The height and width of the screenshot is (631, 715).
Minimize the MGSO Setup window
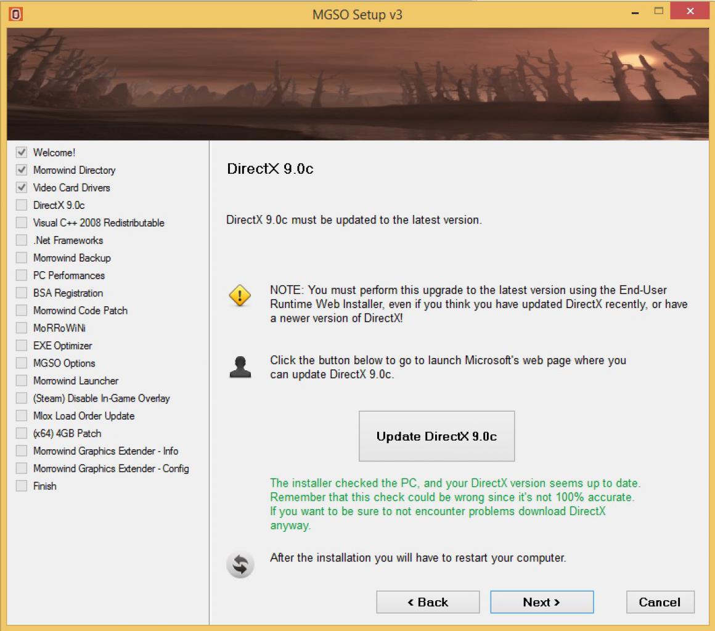(x=635, y=12)
